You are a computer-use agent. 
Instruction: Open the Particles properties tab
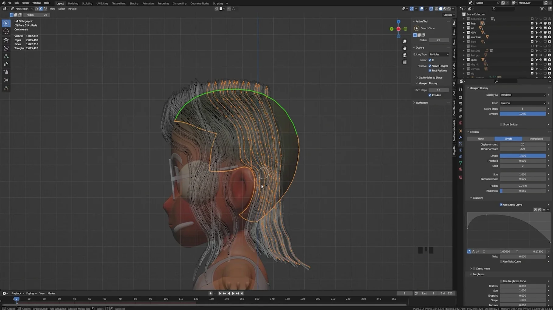click(x=461, y=144)
